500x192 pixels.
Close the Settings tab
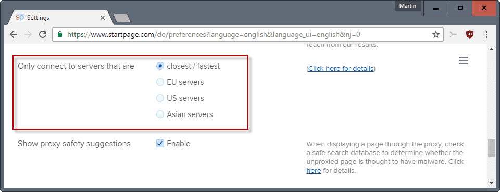[103, 18]
